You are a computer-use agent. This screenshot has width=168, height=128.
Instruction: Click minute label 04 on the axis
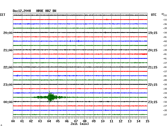(x=49, y=121)
